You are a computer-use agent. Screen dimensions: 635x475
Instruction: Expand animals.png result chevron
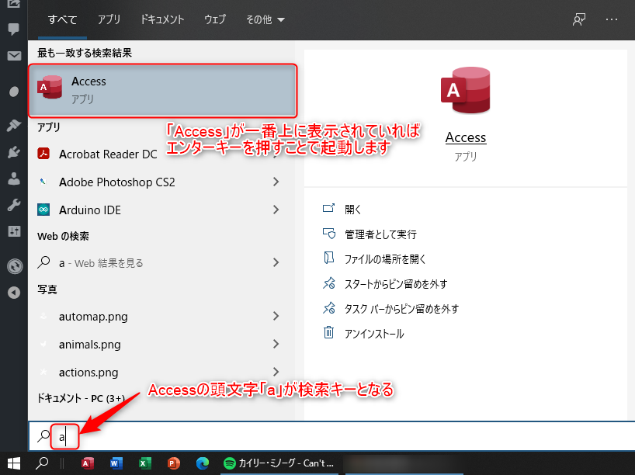[x=276, y=344]
